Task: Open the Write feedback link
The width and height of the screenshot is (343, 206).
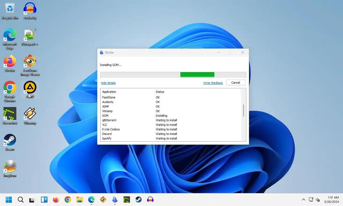Action: point(213,83)
